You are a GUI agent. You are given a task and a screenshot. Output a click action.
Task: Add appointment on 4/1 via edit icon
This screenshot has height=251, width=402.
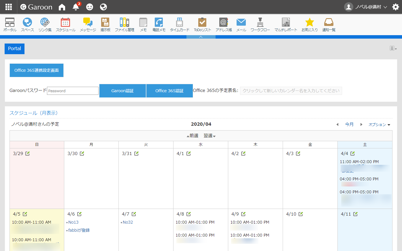pos(188,154)
